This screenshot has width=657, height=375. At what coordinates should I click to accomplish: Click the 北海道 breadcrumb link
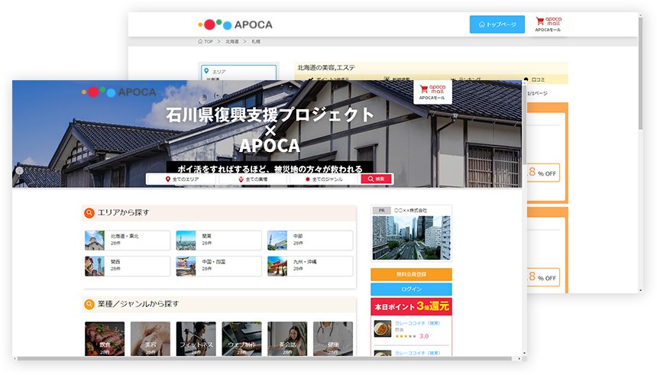pyautogui.click(x=231, y=41)
